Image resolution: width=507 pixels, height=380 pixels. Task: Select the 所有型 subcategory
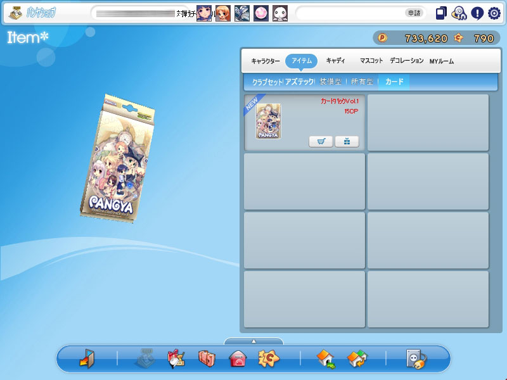click(x=362, y=82)
